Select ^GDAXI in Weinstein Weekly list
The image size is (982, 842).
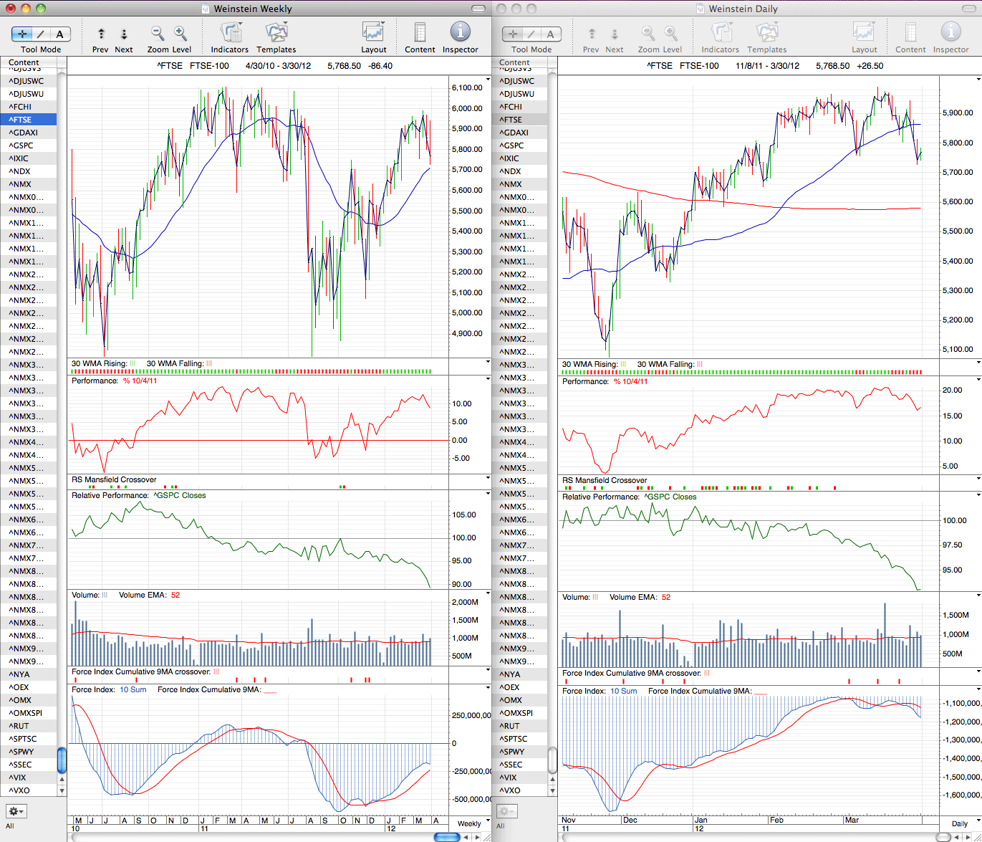click(x=29, y=133)
